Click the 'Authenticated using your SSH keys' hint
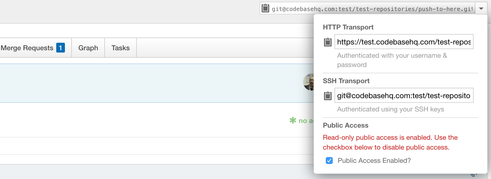The image size is (491, 179). 390,109
